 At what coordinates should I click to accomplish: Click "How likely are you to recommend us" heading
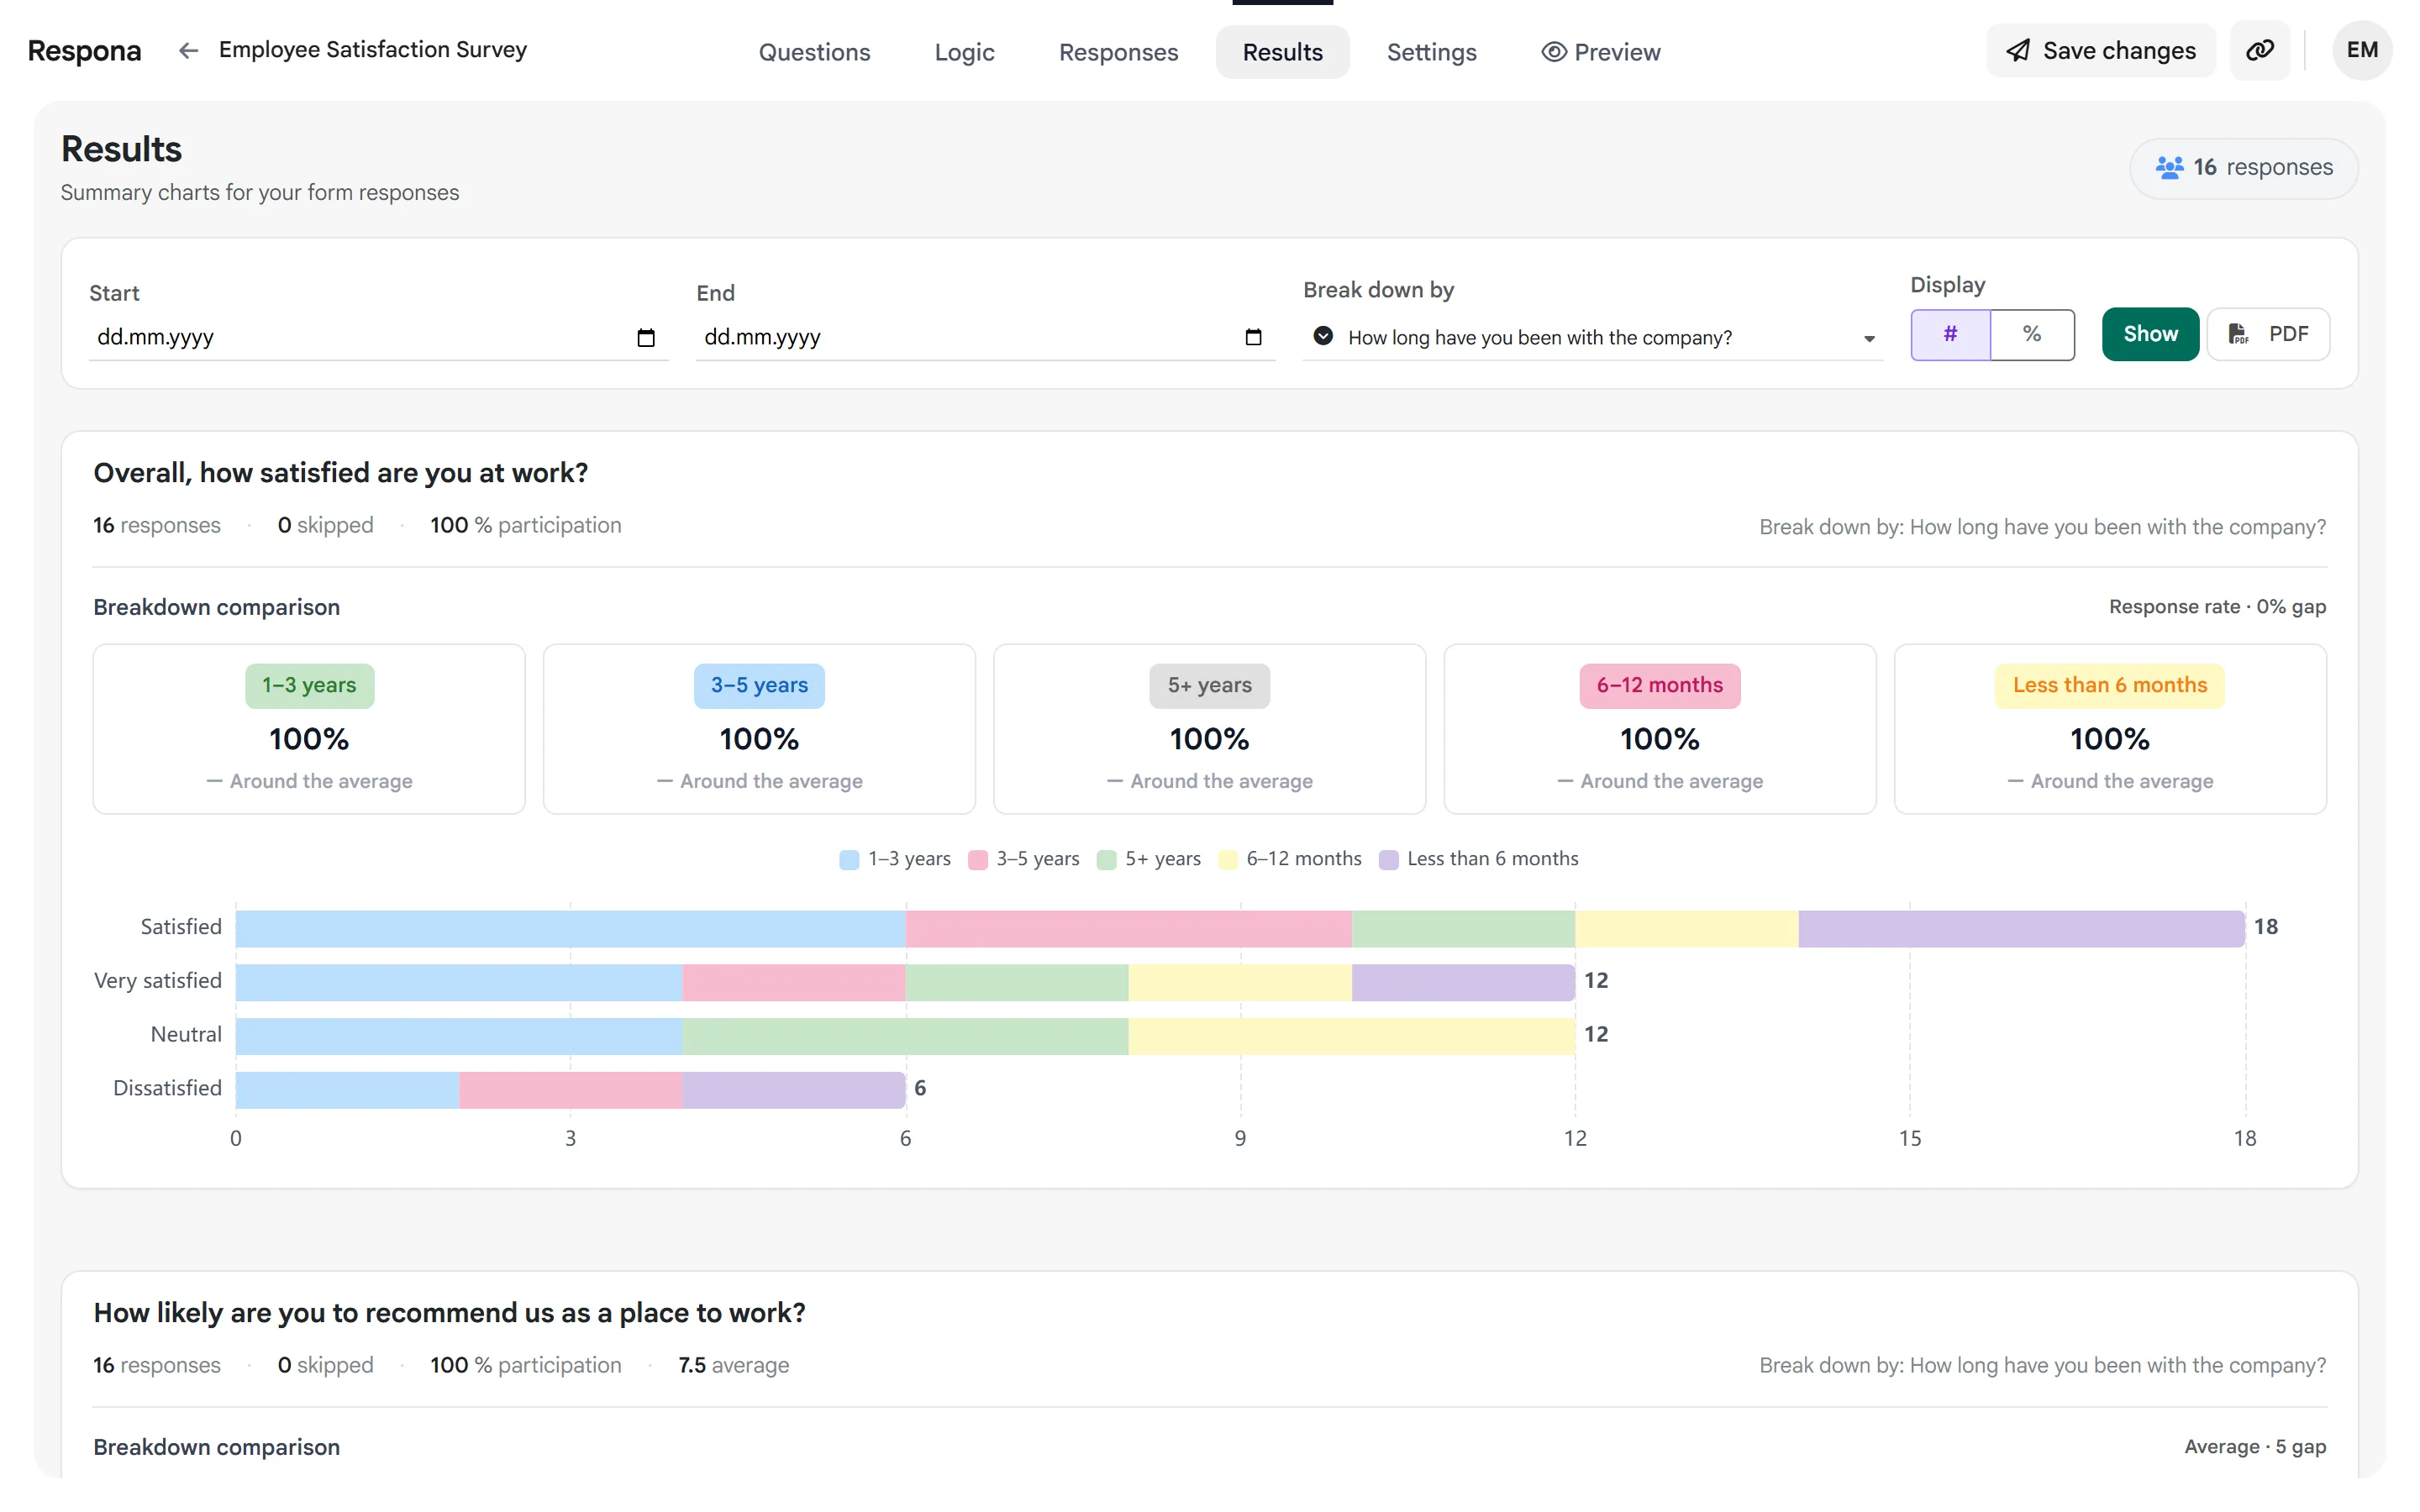[x=449, y=1313]
